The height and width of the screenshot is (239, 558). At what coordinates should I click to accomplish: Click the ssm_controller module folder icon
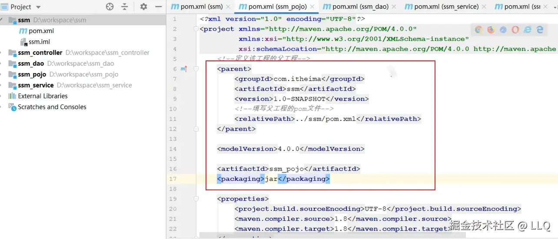coord(12,53)
